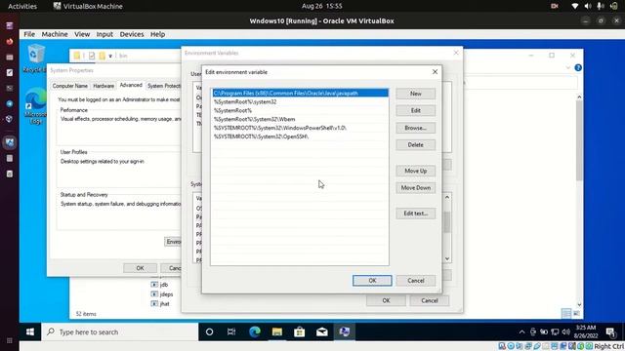
Task: Open File Explorer from the taskbar
Action: (277, 331)
